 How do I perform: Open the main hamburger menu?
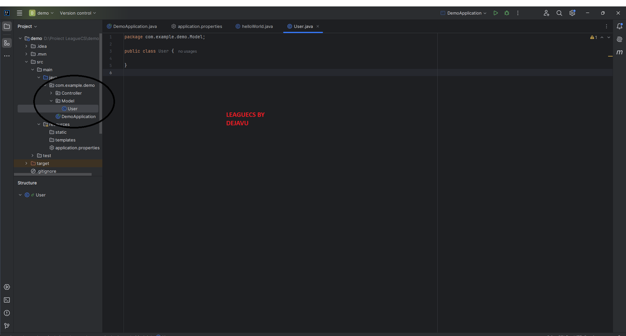19,13
